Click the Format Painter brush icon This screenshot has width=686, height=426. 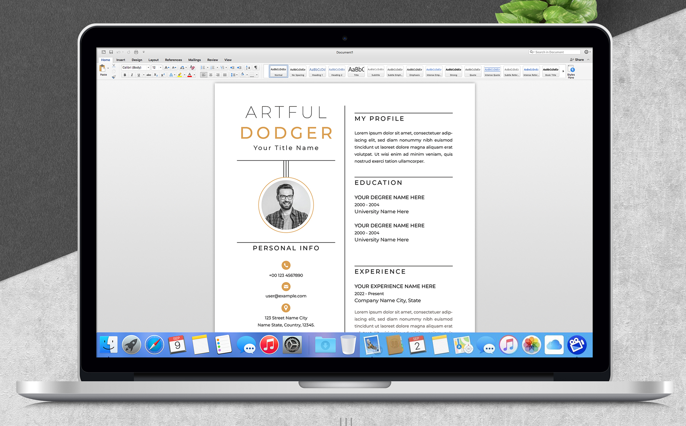pos(114,77)
